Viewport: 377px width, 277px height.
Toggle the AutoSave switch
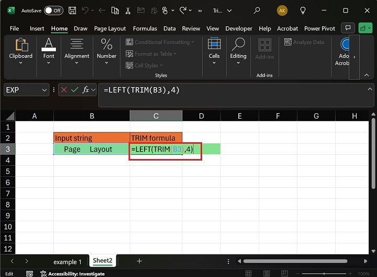(53, 10)
